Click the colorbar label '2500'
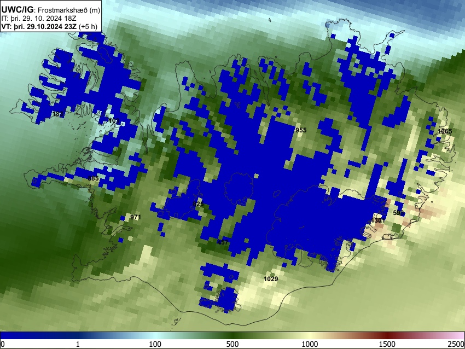The image size is (465, 349). click(456, 344)
